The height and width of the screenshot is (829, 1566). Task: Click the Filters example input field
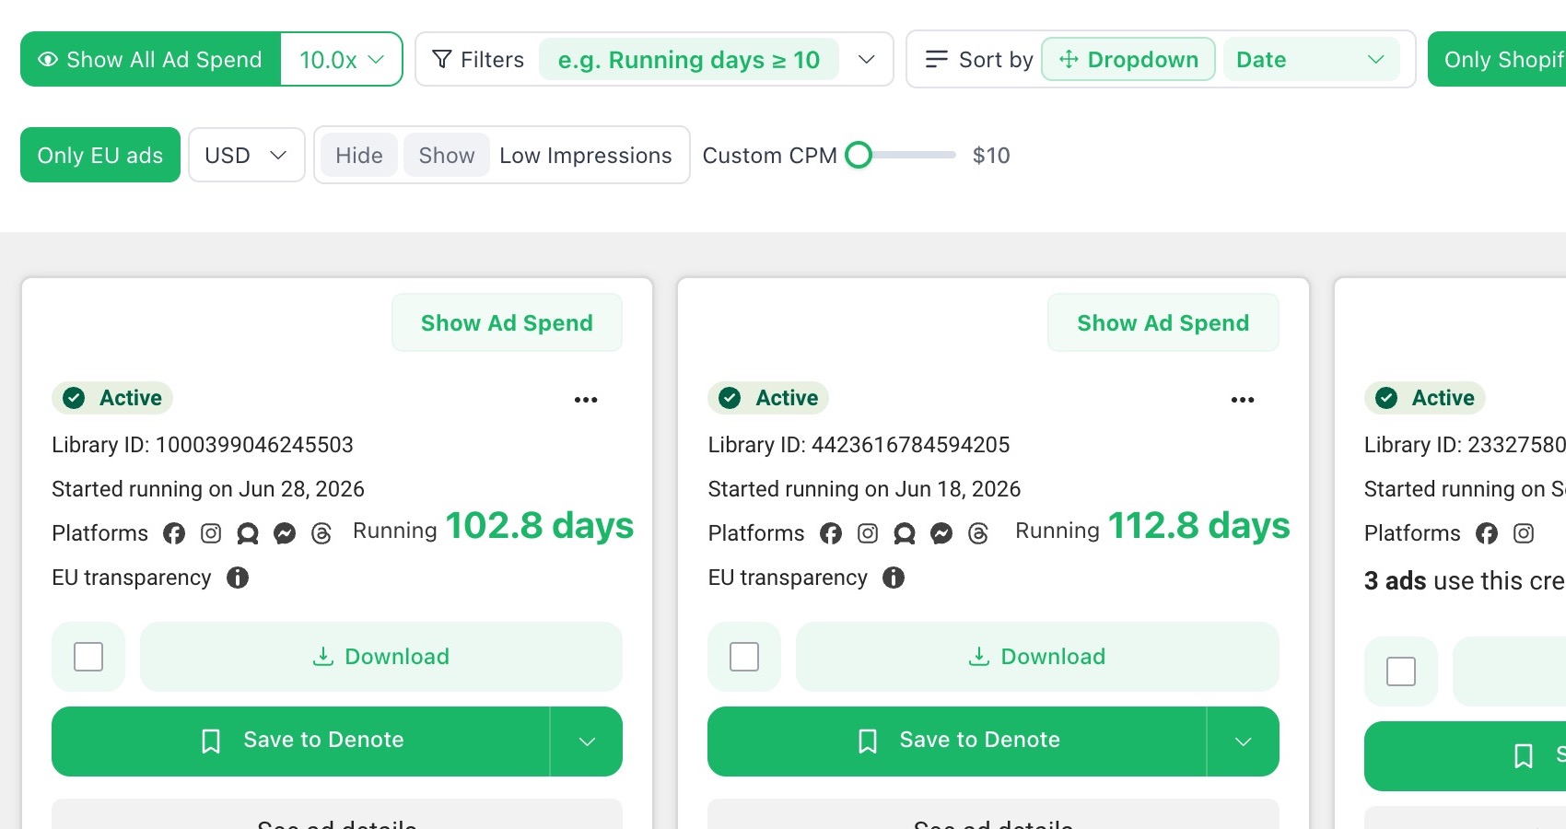pos(689,60)
